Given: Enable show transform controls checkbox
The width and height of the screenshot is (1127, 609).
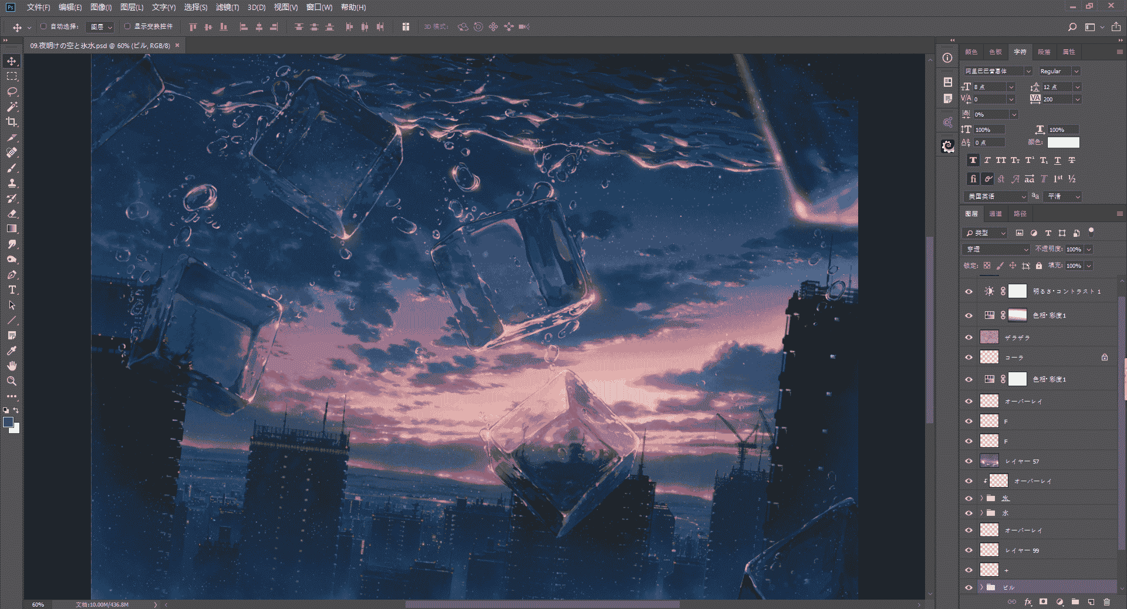Looking at the screenshot, I should [x=127, y=26].
